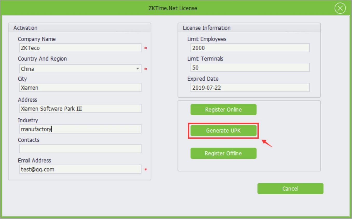This screenshot has height=219, width=352.
Task: Cancel the license dialog
Action: pyautogui.click(x=290, y=189)
